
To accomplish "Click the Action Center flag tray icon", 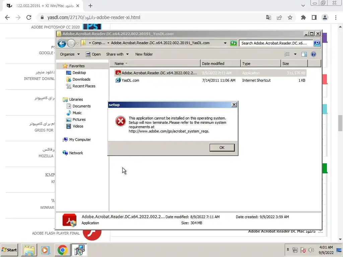I will tap(303, 250).
